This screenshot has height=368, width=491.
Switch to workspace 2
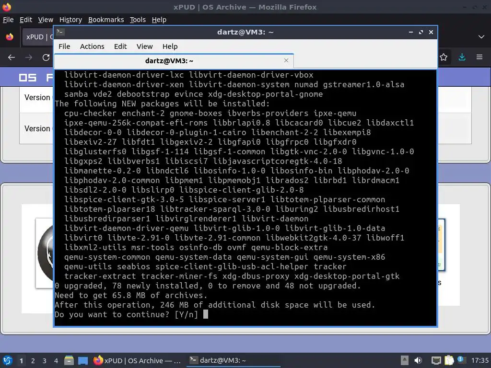click(33, 361)
